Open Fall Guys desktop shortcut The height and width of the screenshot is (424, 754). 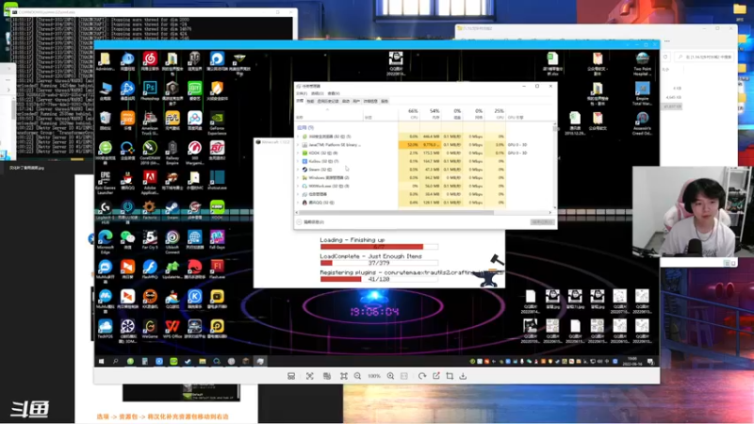(x=217, y=239)
